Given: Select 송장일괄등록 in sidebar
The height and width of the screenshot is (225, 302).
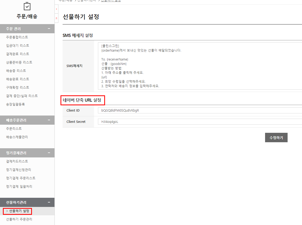Looking at the screenshot, I should coord(15,104).
